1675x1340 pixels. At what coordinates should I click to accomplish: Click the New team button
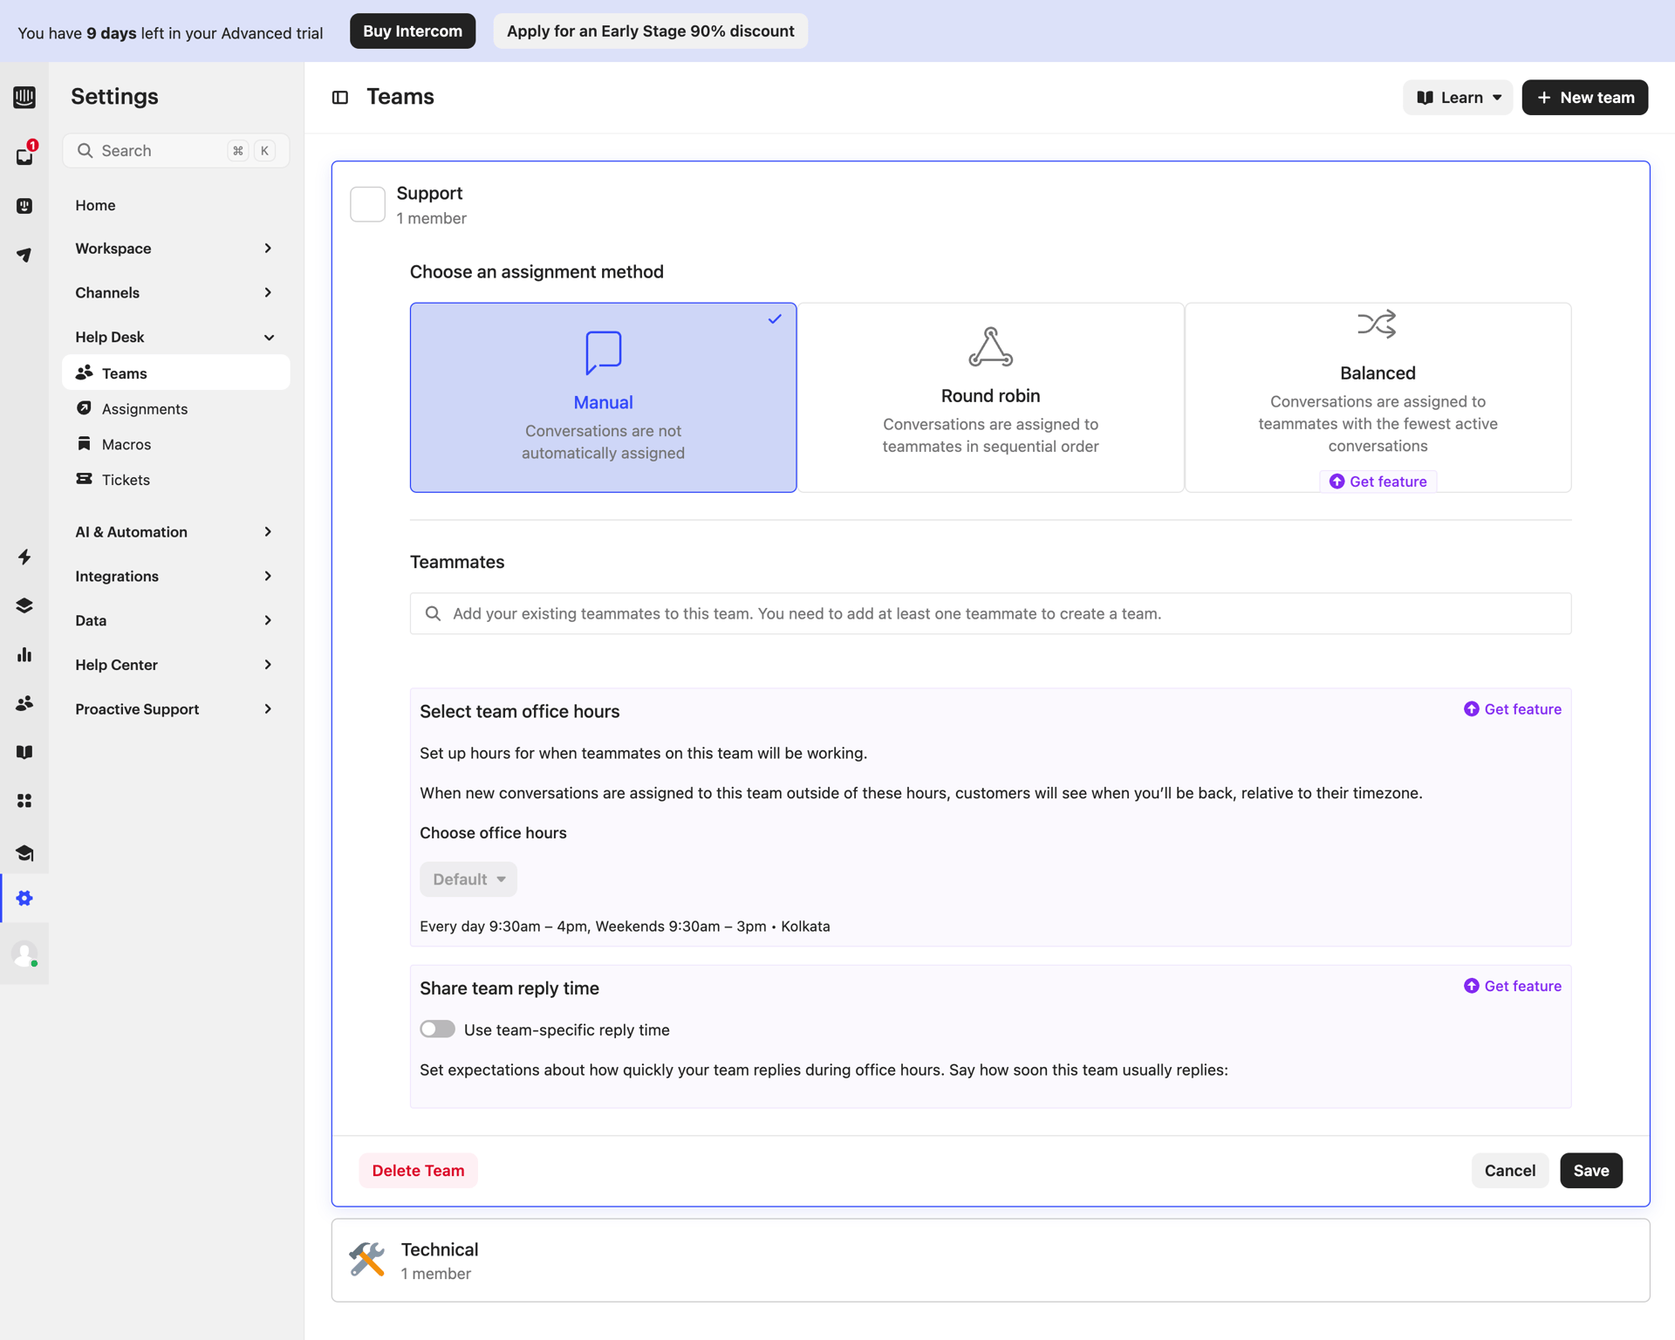point(1584,97)
